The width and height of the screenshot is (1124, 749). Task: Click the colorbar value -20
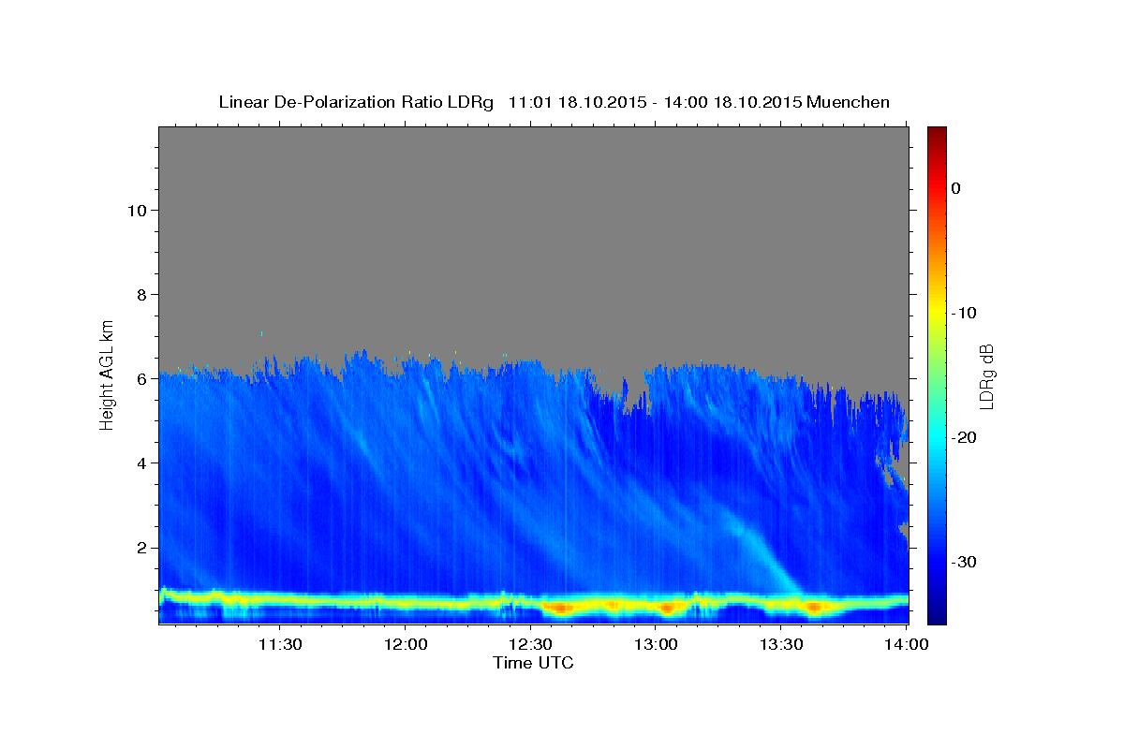pyautogui.click(x=965, y=437)
